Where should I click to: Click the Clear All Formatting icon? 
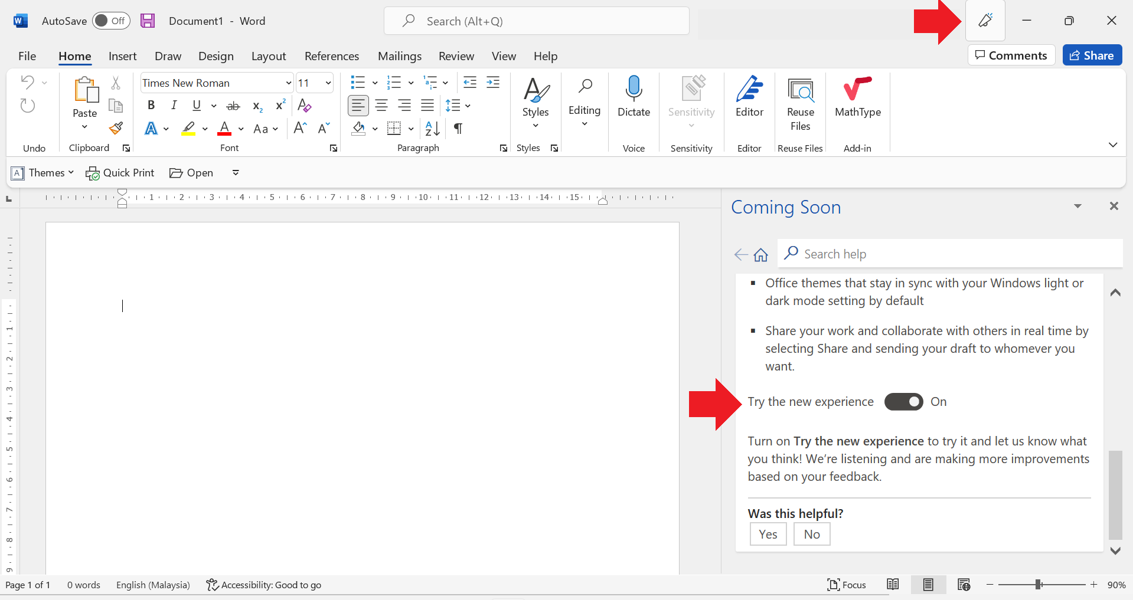(305, 106)
